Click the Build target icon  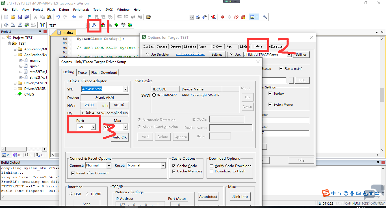tap(13, 25)
